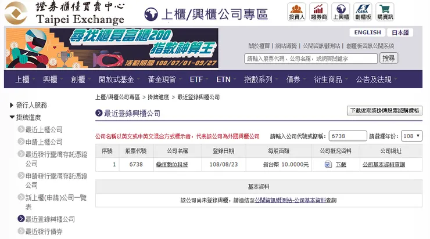This screenshot has height=239, width=430.
Task: Click the active bullet icon next to 最近登錄興櫃公司
Action: click(x=21, y=219)
